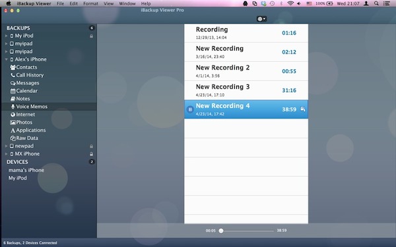Screen dimensions: 396x247
Task: Pause playback of New Recording 4
Action: coord(190,109)
